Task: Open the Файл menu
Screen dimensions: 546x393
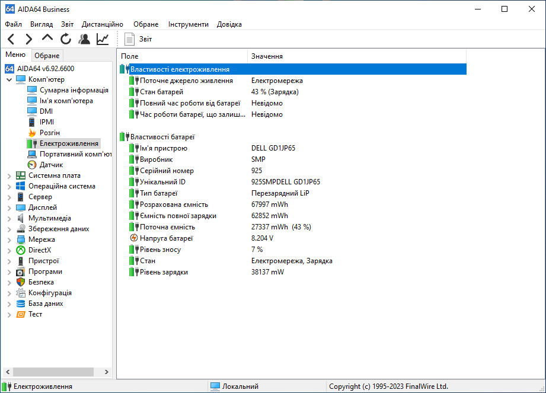Action: (x=13, y=24)
